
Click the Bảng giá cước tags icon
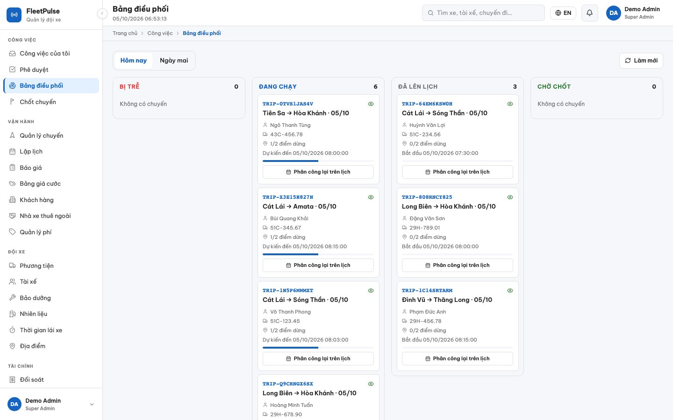(13, 184)
